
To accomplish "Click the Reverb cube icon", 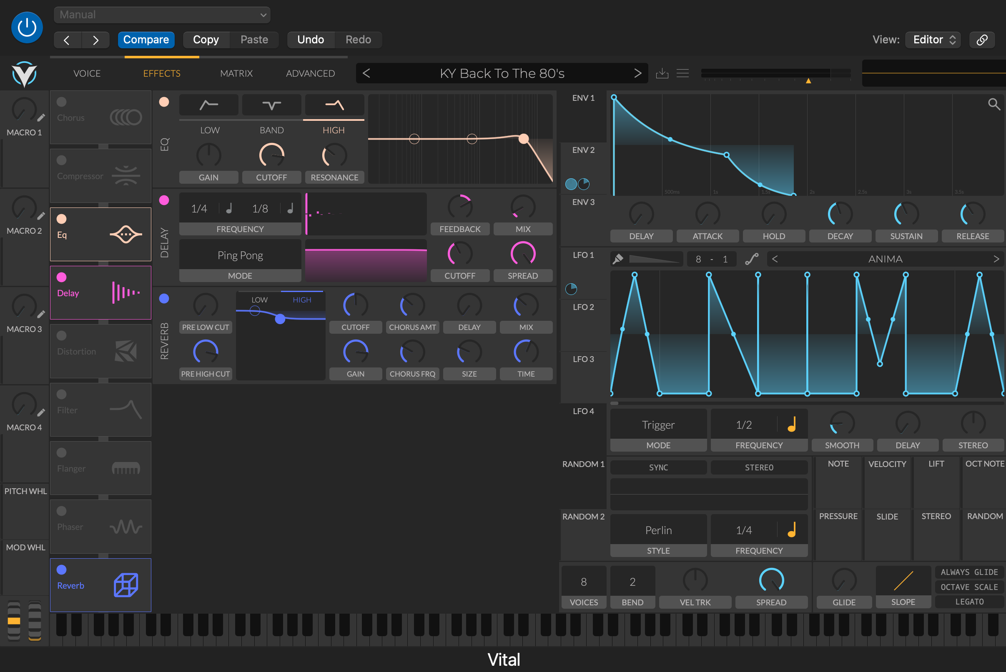I will click(125, 585).
